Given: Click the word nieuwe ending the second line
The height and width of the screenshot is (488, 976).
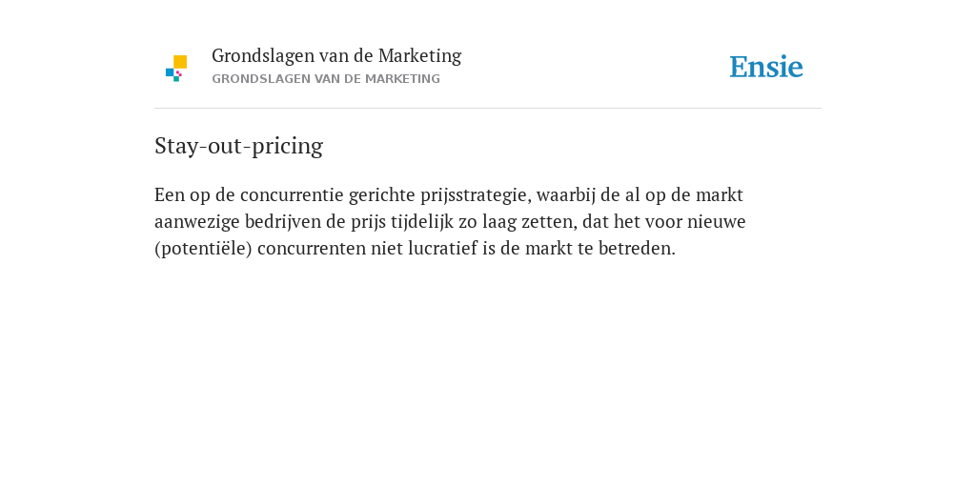Looking at the screenshot, I should pyautogui.click(x=717, y=222).
